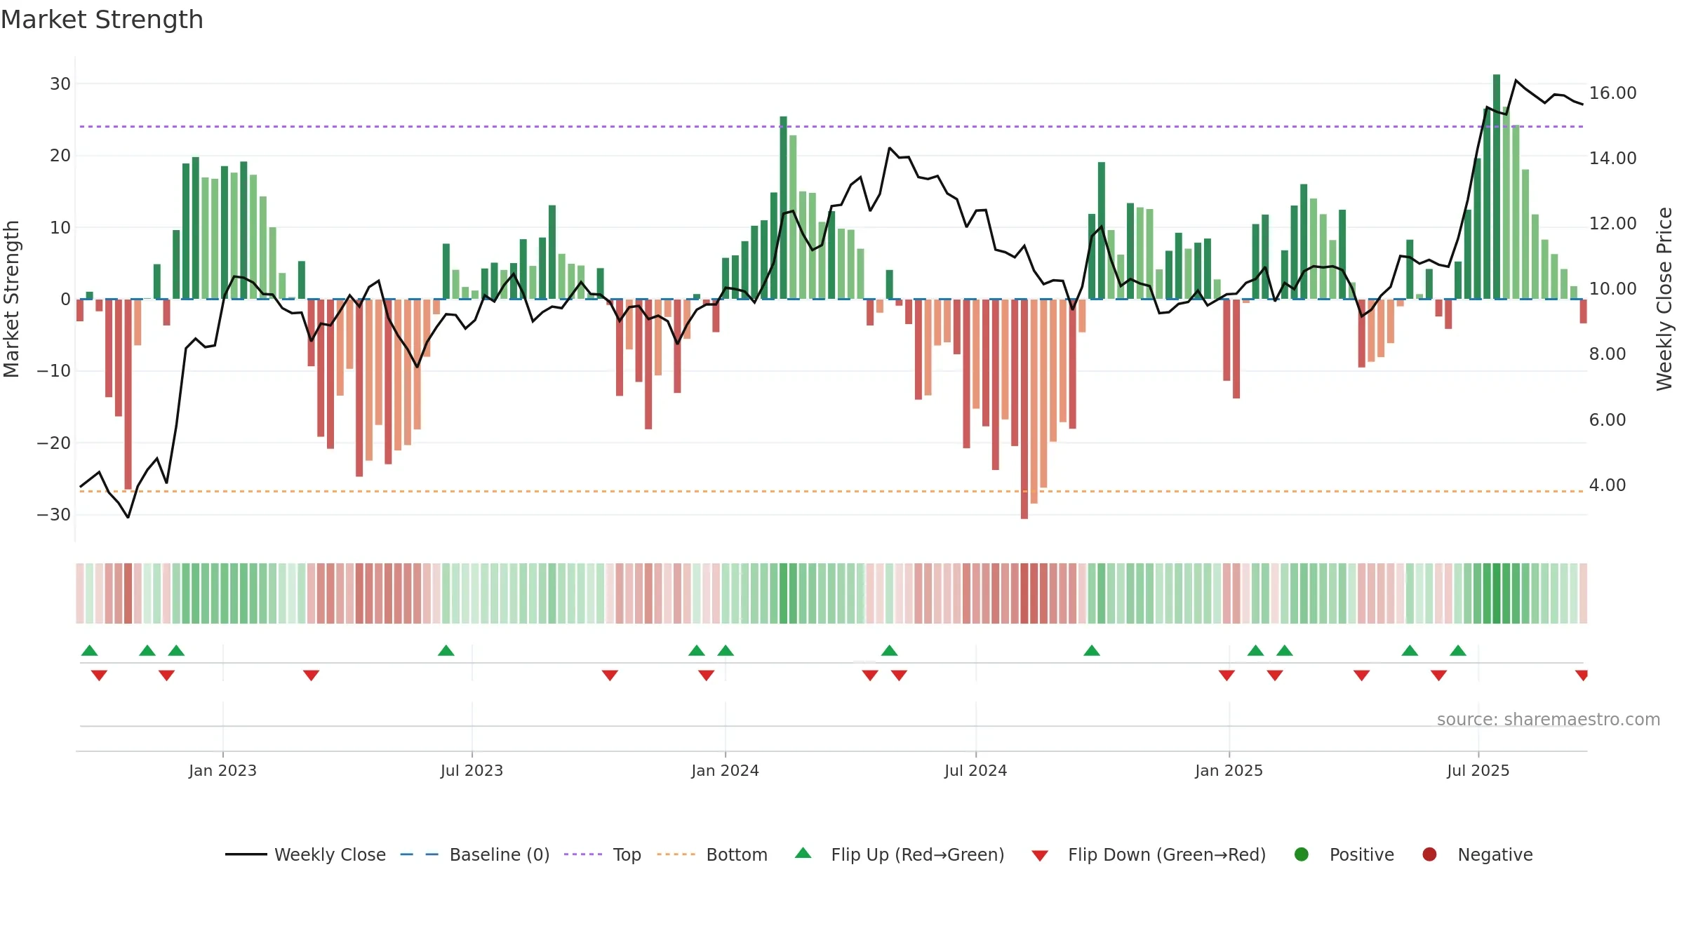Toggle the Bottom legend entry

[x=712, y=854]
